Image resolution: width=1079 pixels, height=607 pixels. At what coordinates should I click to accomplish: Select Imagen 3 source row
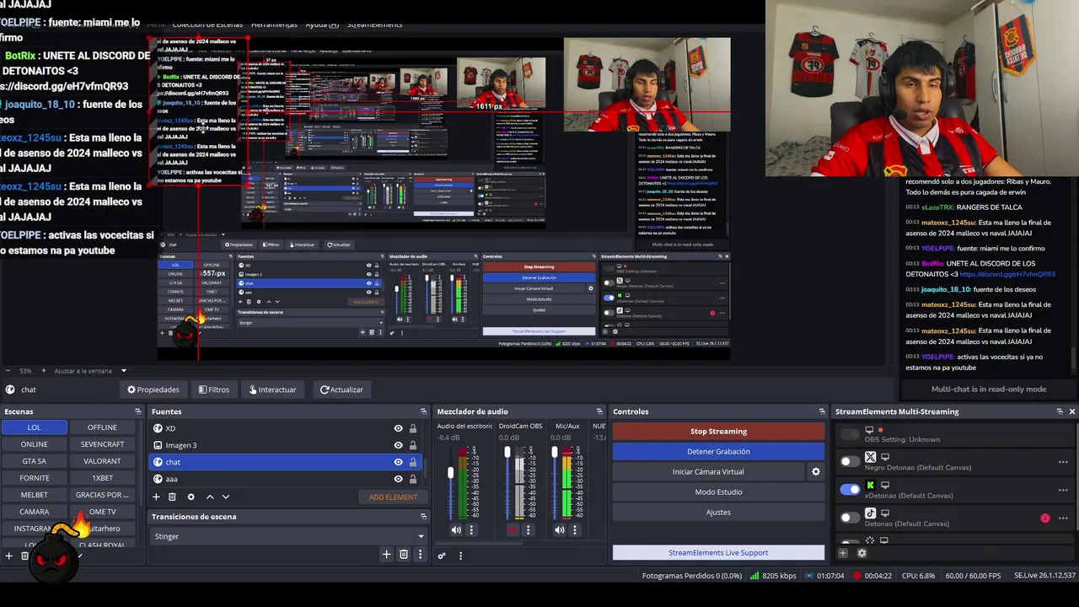coord(285,445)
